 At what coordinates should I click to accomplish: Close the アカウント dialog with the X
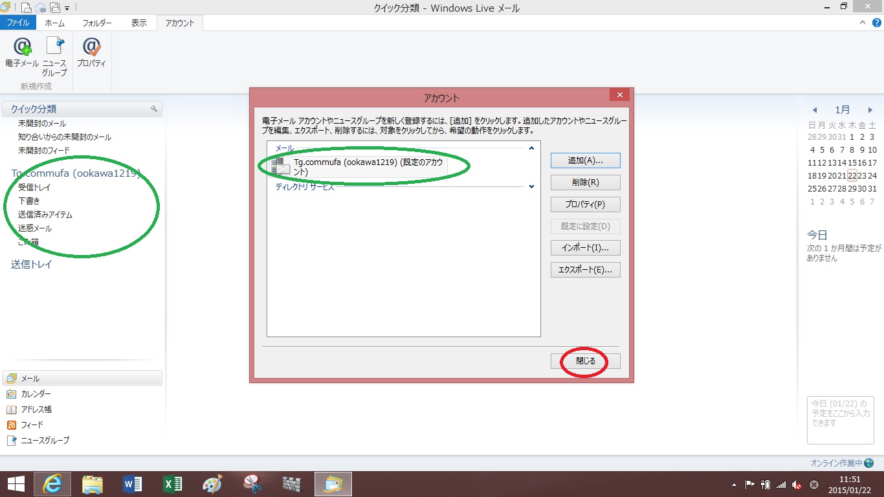(619, 95)
